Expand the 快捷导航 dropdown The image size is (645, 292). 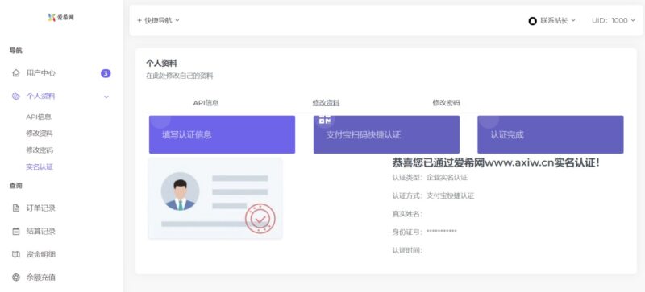pos(158,20)
